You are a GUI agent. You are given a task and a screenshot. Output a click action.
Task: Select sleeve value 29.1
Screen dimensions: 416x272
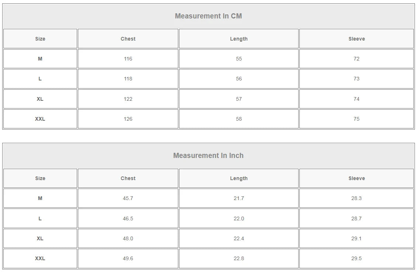pyautogui.click(x=356, y=238)
